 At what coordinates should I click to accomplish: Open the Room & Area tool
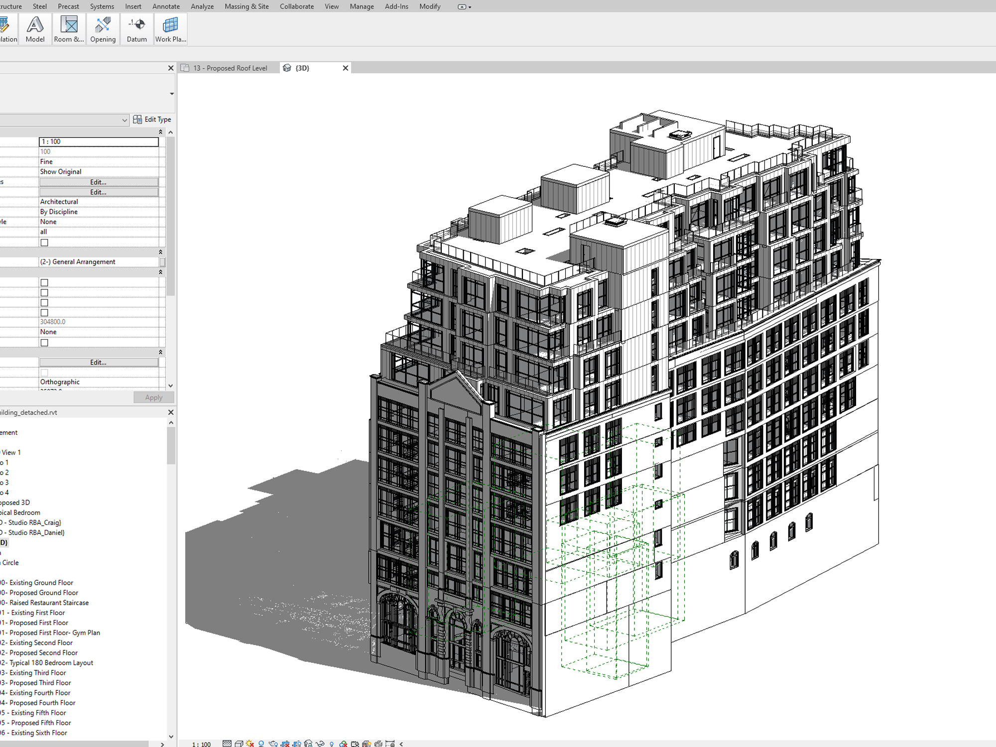click(68, 28)
